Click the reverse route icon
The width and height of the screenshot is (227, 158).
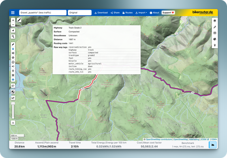13,62
